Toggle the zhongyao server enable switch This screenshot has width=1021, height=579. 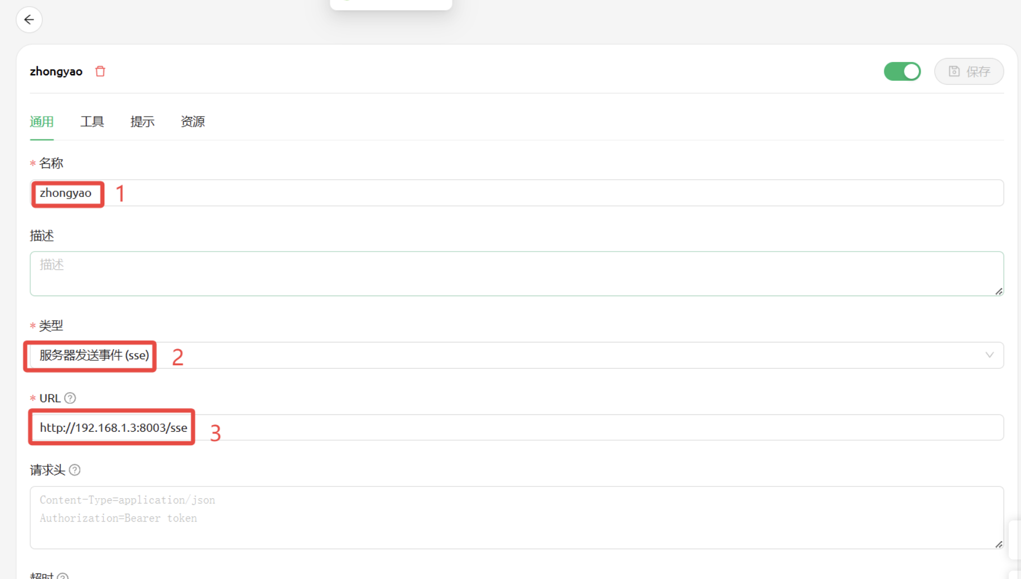902,71
